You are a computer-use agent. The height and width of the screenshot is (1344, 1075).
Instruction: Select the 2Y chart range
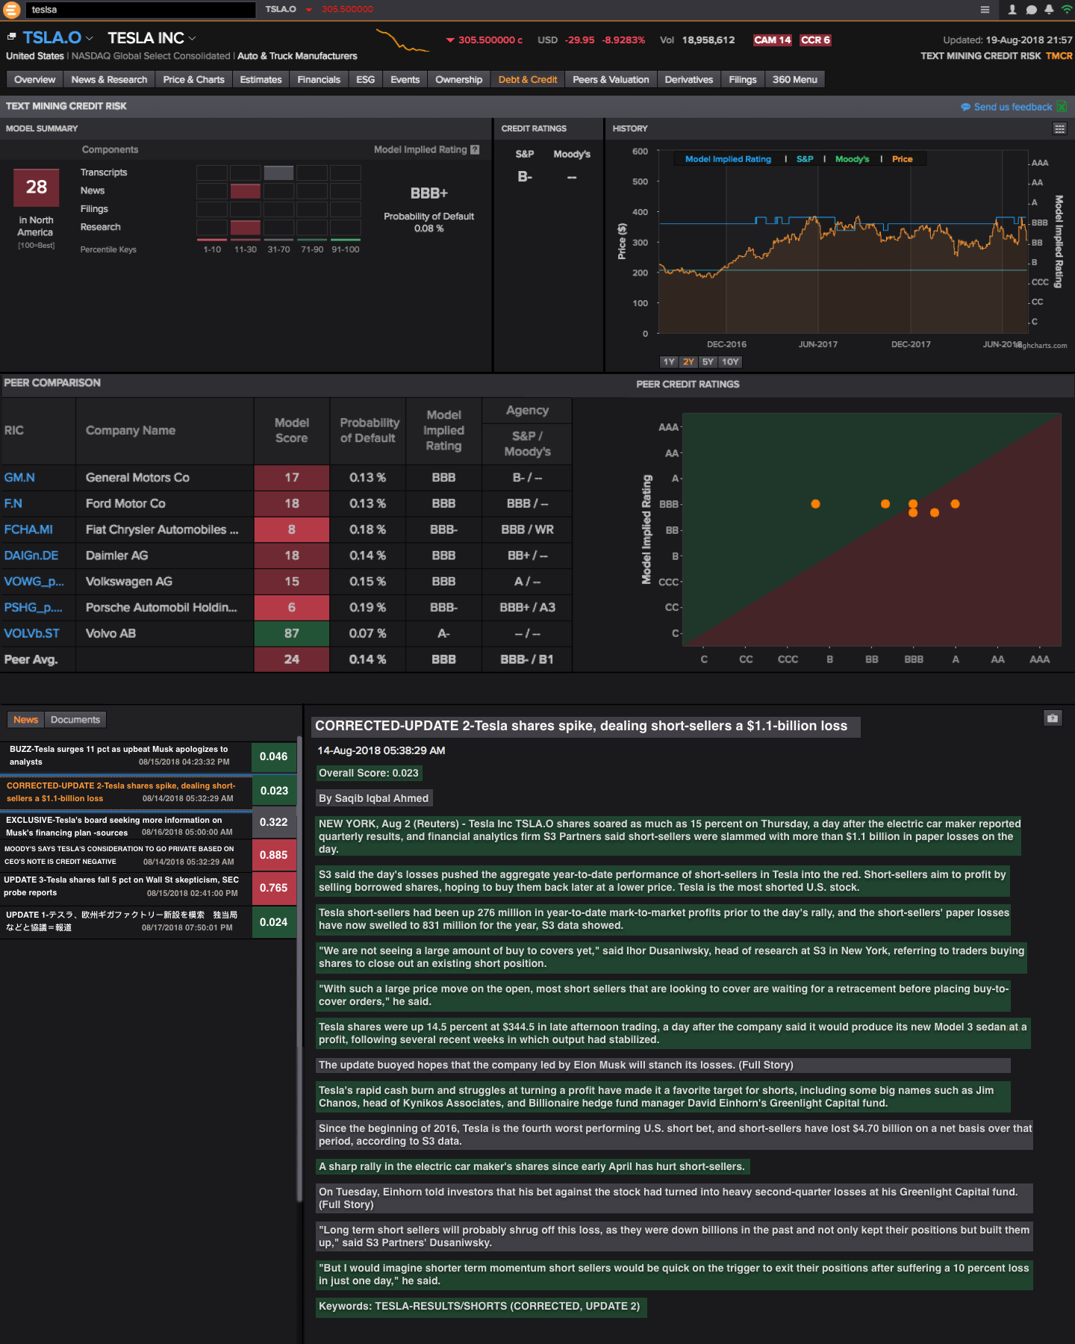pos(688,361)
